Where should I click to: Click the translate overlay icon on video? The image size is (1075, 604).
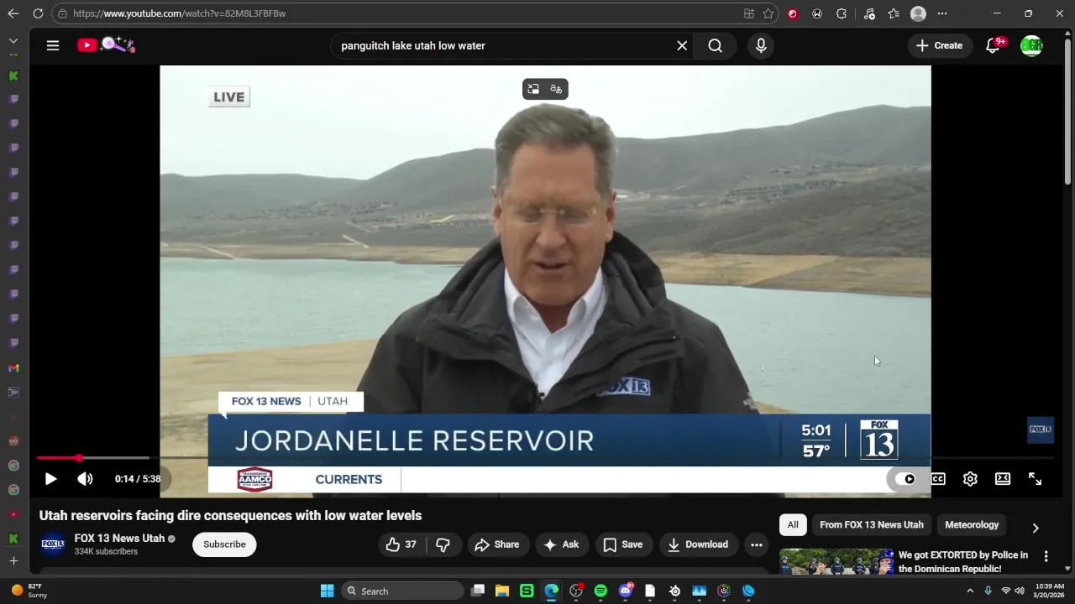point(556,89)
